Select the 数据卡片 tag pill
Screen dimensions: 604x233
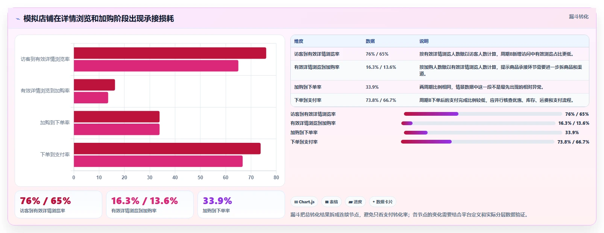tap(382, 202)
